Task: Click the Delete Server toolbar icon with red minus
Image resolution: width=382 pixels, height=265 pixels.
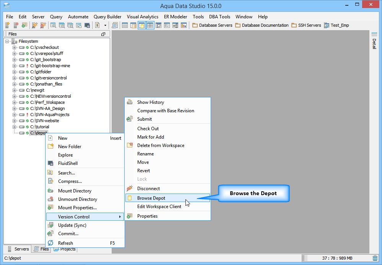Action: click(x=16, y=25)
